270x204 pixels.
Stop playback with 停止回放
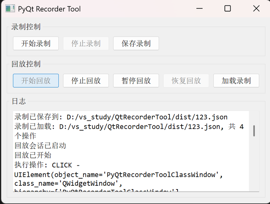[86, 81]
